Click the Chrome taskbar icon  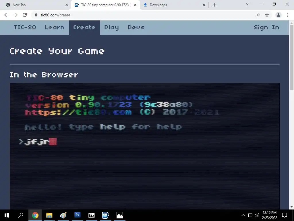pyautogui.click(x=35, y=215)
